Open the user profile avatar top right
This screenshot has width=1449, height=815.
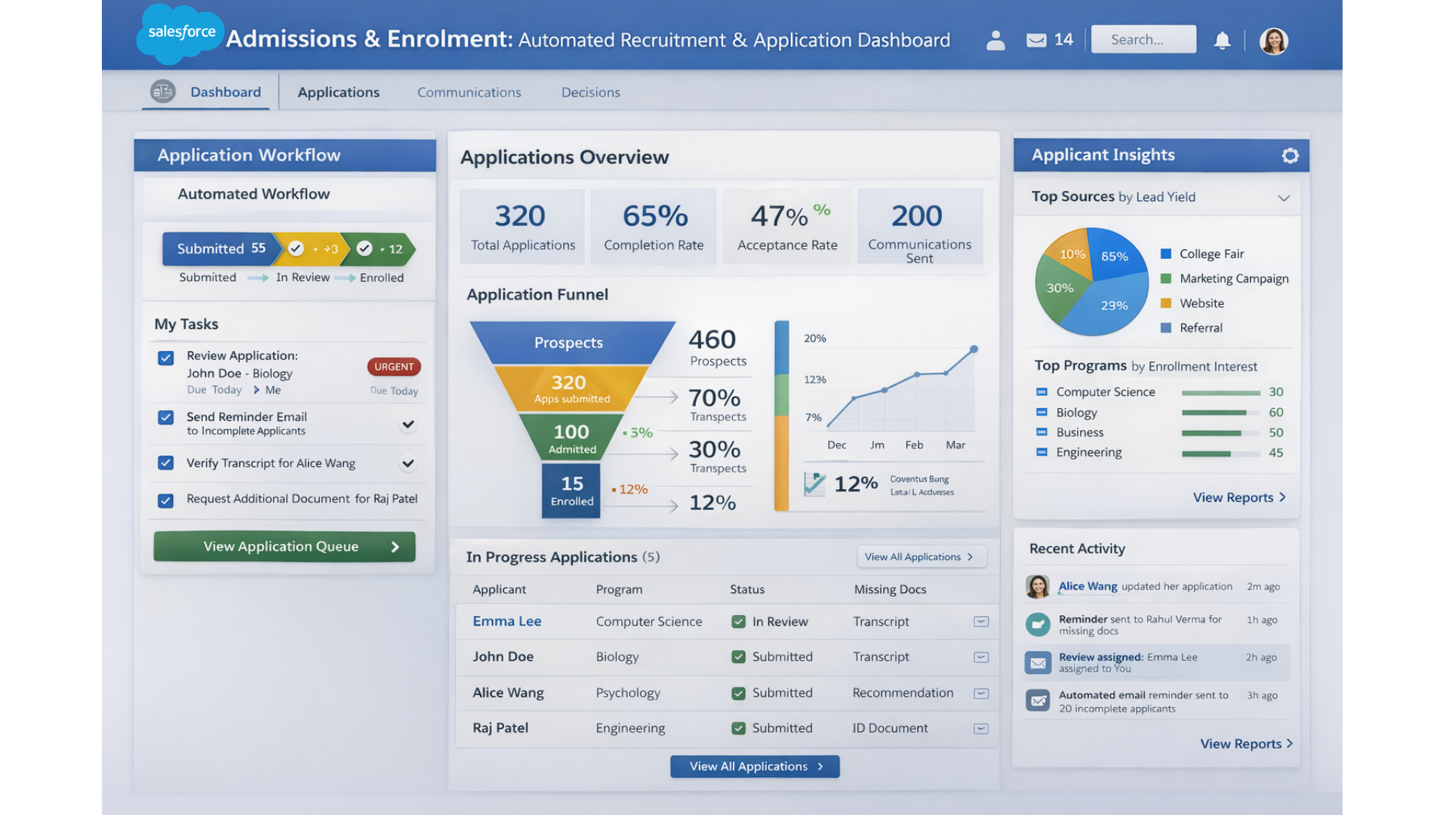point(1273,40)
